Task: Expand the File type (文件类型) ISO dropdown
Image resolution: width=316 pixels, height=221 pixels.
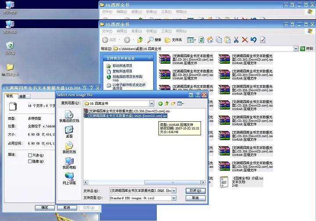Action: [174, 198]
